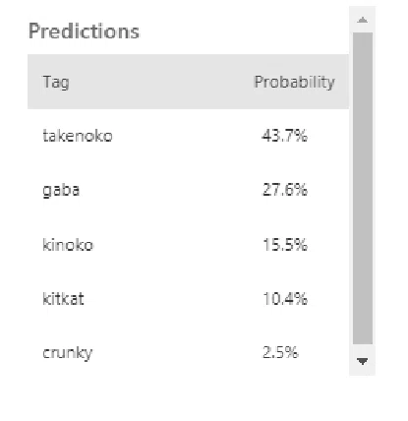Click the vertical scrollbar thumb
The height and width of the screenshot is (421, 408).
tap(363, 188)
